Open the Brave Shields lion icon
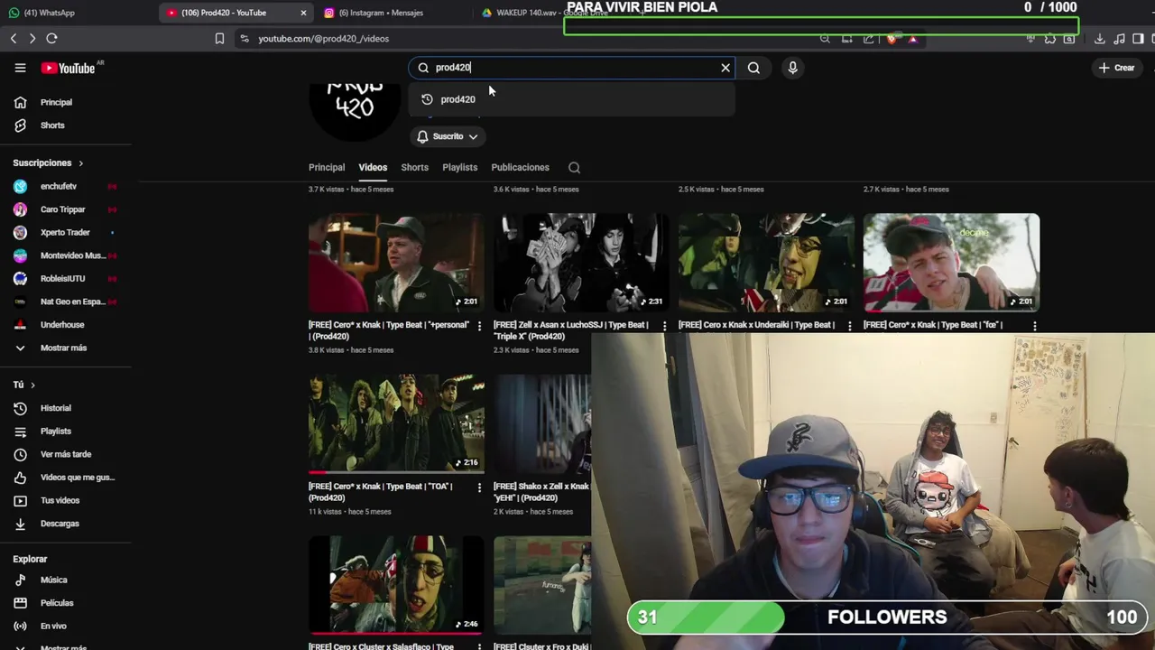Viewport: 1155px width, 650px height. pyautogui.click(x=892, y=39)
